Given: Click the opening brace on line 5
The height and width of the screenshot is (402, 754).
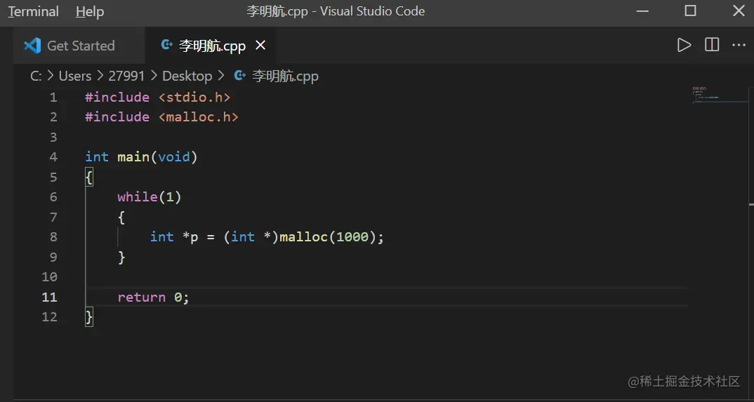Looking at the screenshot, I should (89, 177).
